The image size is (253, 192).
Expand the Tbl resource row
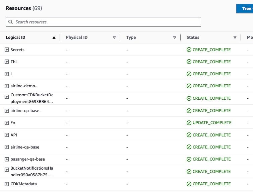tap(7, 62)
